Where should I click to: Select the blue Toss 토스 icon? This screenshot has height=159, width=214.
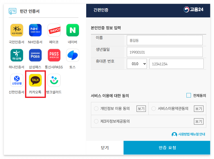point(73,55)
